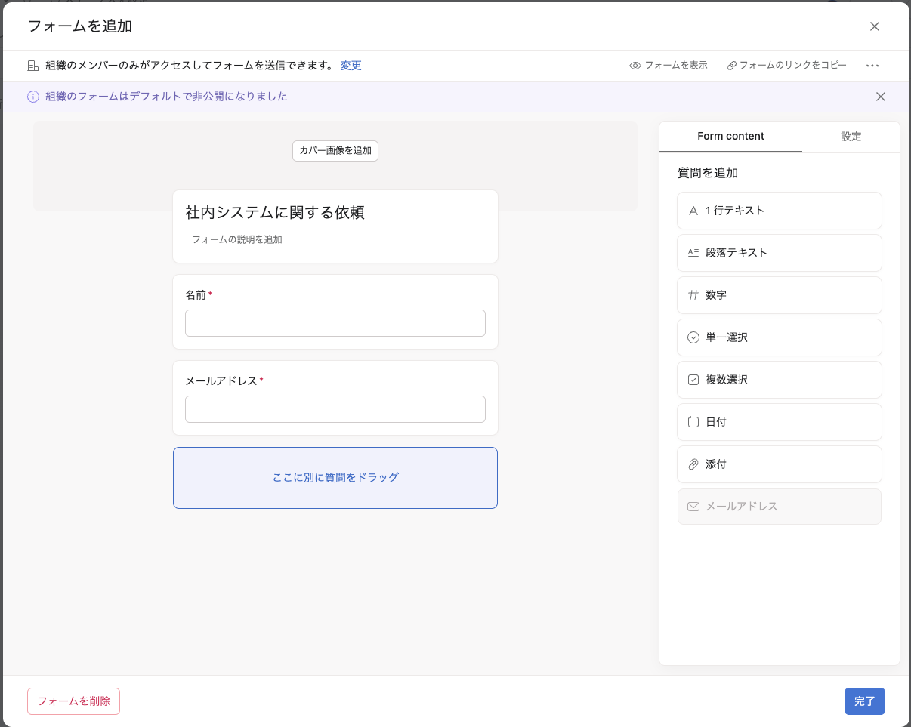This screenshot has width=911, height=727.
Task: Click the ここに別に質問をドラッグ drop zone
Action: click(x=335, y=478)
